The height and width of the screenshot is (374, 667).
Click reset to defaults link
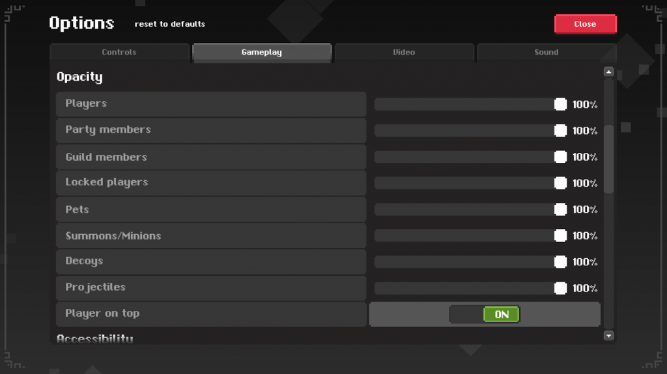[x=170, y=24]
